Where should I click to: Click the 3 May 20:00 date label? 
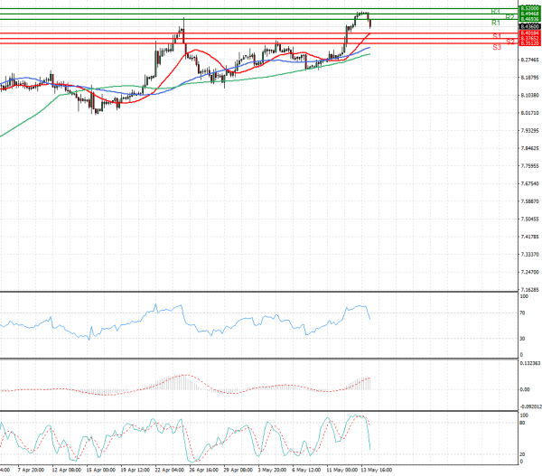[x=272, y=471]
